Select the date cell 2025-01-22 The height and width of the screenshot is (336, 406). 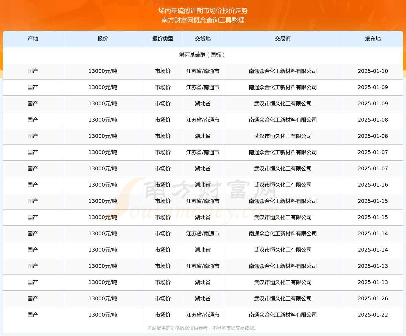(x=373, y=315)
